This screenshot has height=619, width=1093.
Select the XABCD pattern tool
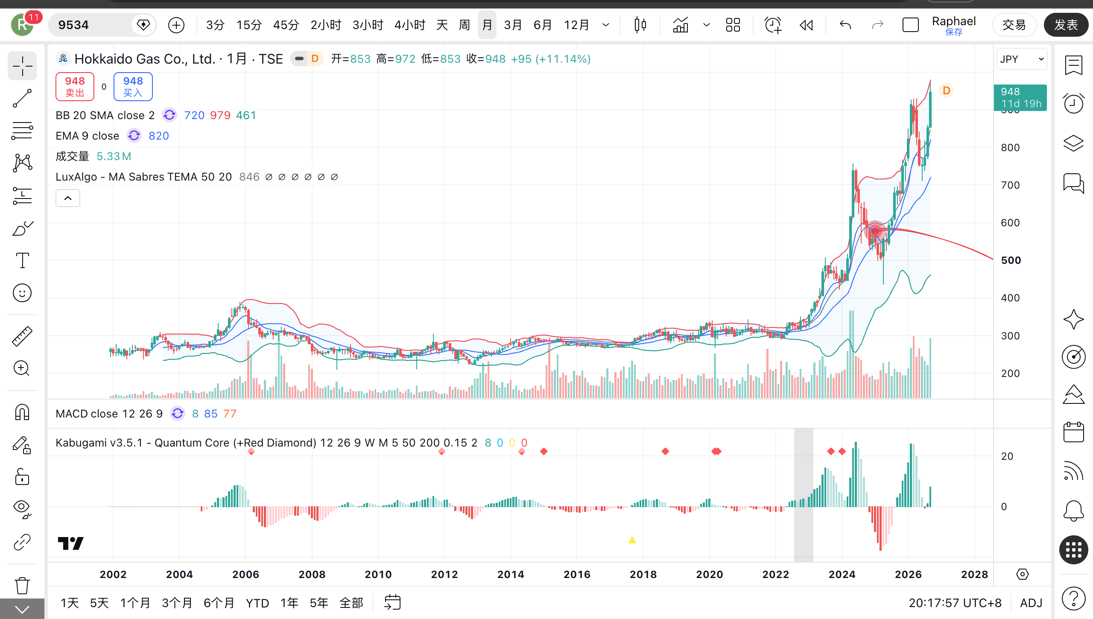coord(22,163)
